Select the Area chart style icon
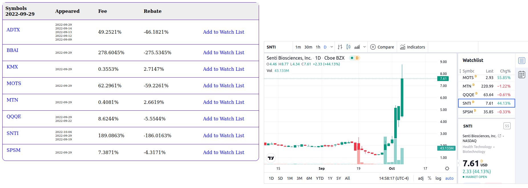The image size is (528, 188). point(357,47)
